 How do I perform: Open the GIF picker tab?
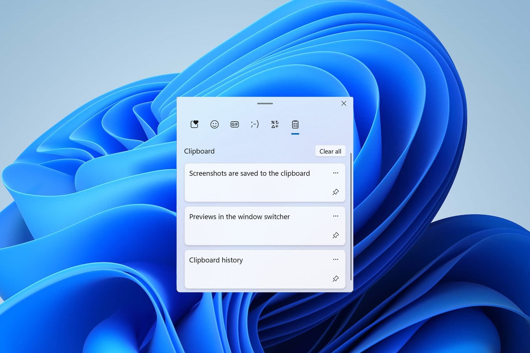tap(235, 124)
